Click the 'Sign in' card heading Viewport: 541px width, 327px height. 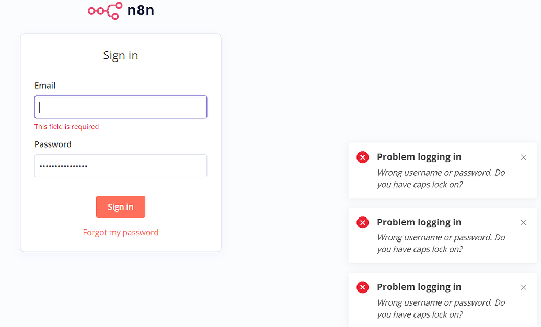(120, 55)
